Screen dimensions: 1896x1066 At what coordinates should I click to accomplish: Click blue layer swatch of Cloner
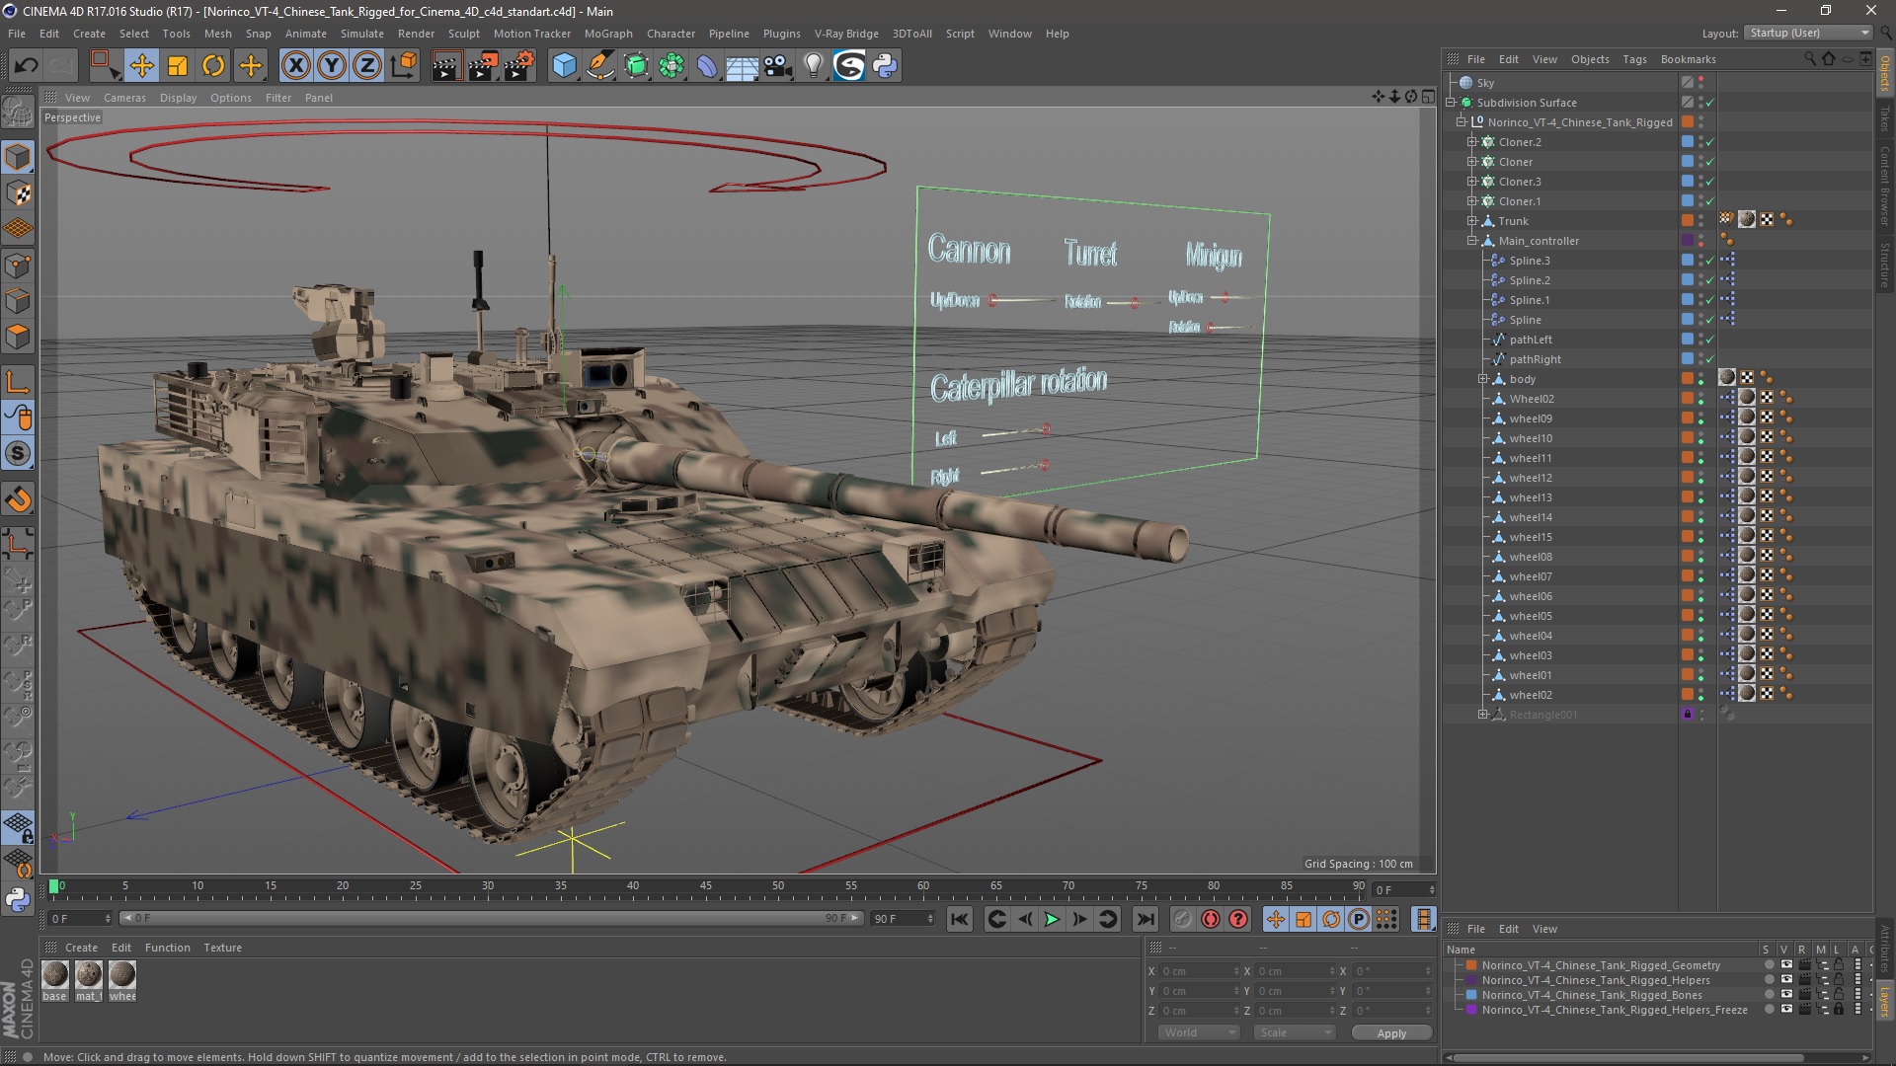click(x=1688, y=162)
